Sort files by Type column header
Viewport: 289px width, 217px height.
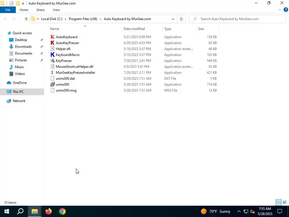[x=179, y=29]
